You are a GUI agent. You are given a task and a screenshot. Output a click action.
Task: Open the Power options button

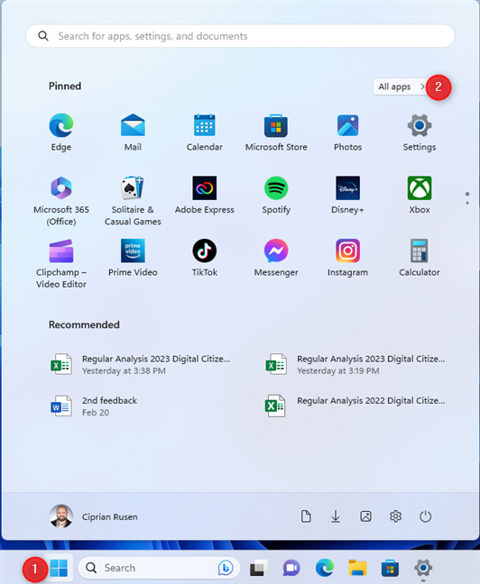click(x=425, y=516)
